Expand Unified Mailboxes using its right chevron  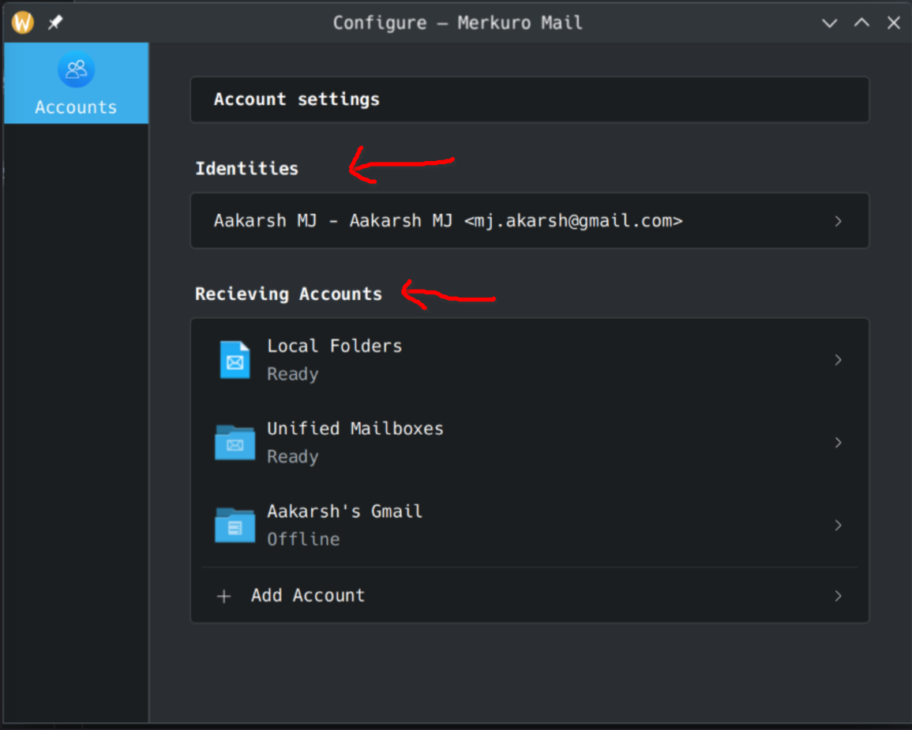(838, 443)
